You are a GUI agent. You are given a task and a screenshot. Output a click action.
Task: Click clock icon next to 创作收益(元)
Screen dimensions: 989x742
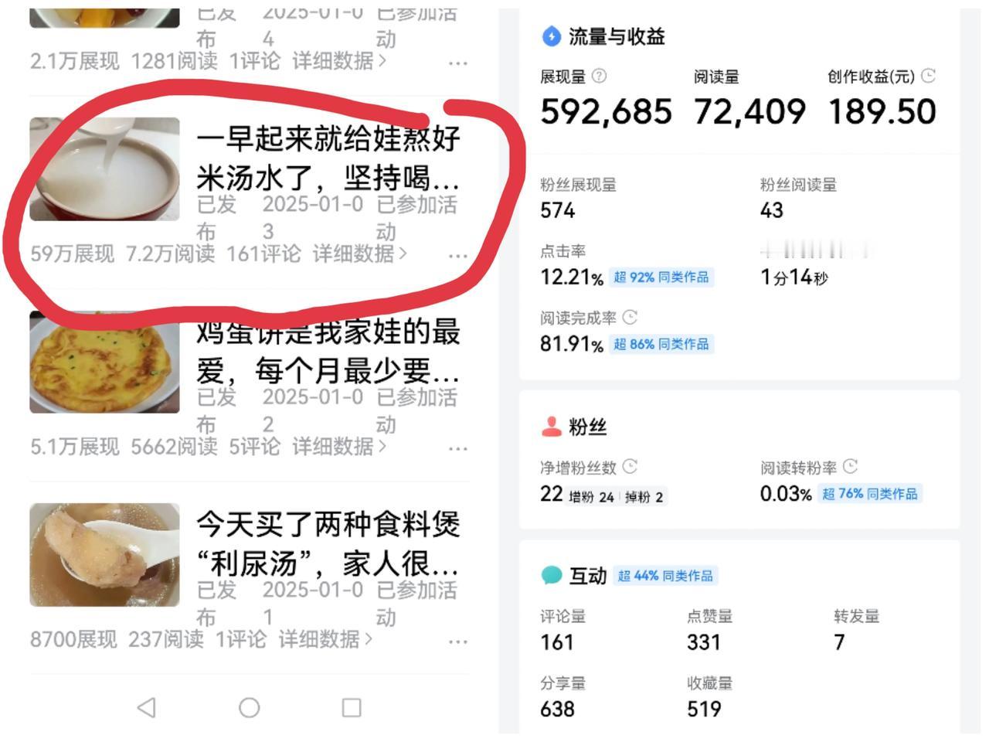pyautogui.click(x=929, y=76)
